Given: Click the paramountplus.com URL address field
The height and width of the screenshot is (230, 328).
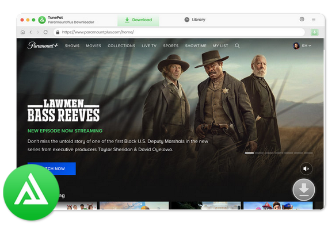Looking at the screenshot, I should point(179,32).
